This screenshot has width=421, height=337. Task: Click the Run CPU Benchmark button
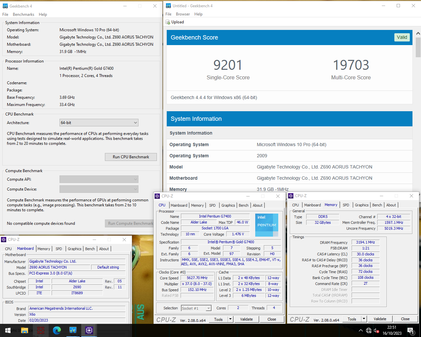click(131, 157)
